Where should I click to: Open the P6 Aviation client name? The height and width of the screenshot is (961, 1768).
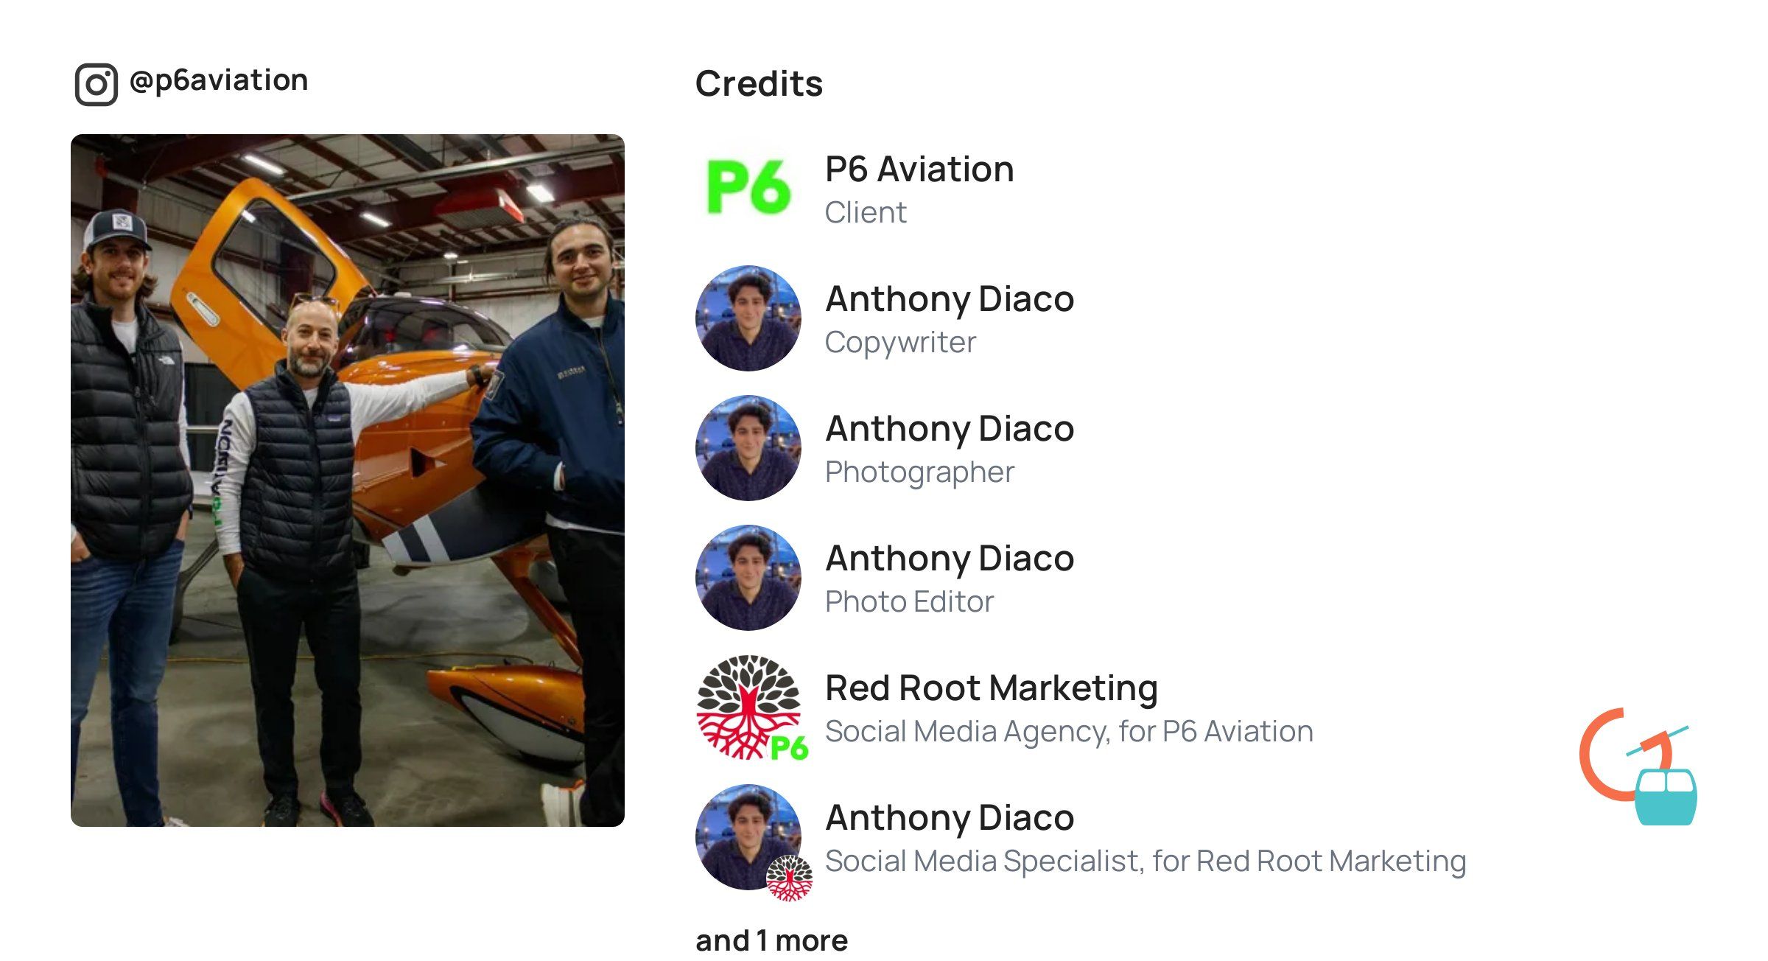(919, 169)
